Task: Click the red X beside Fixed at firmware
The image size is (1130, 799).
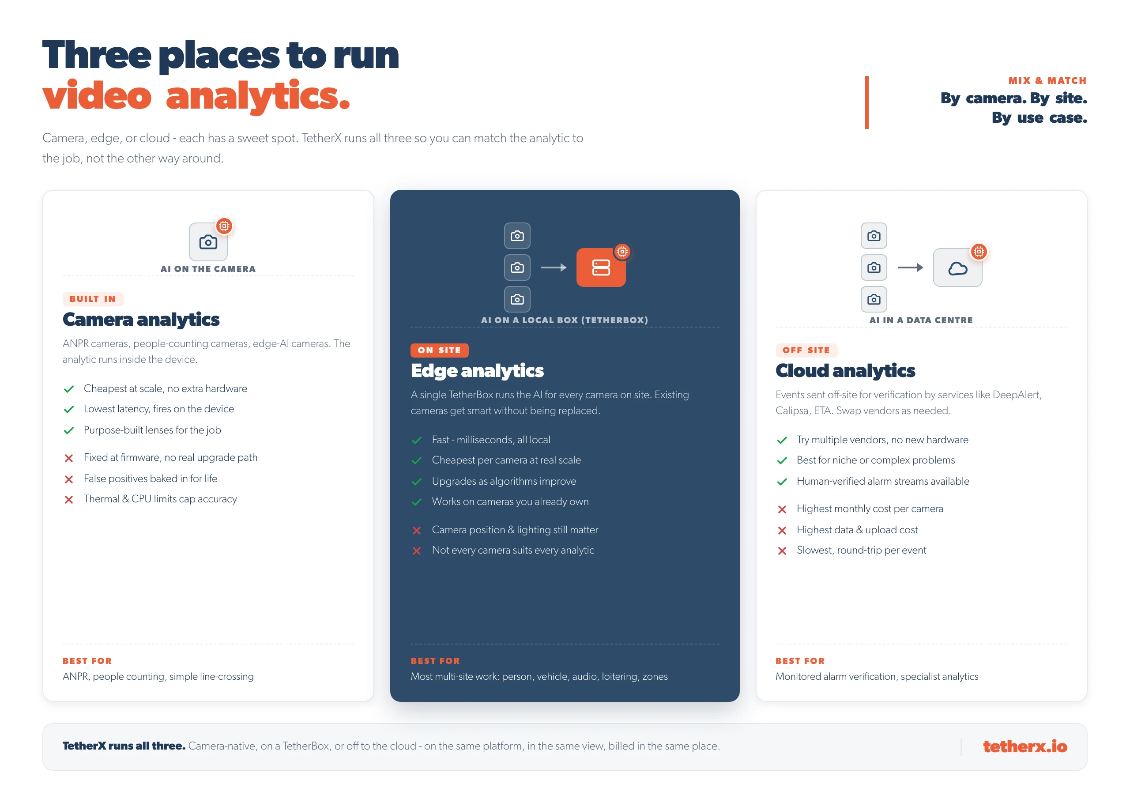Action: coord(69,458)
